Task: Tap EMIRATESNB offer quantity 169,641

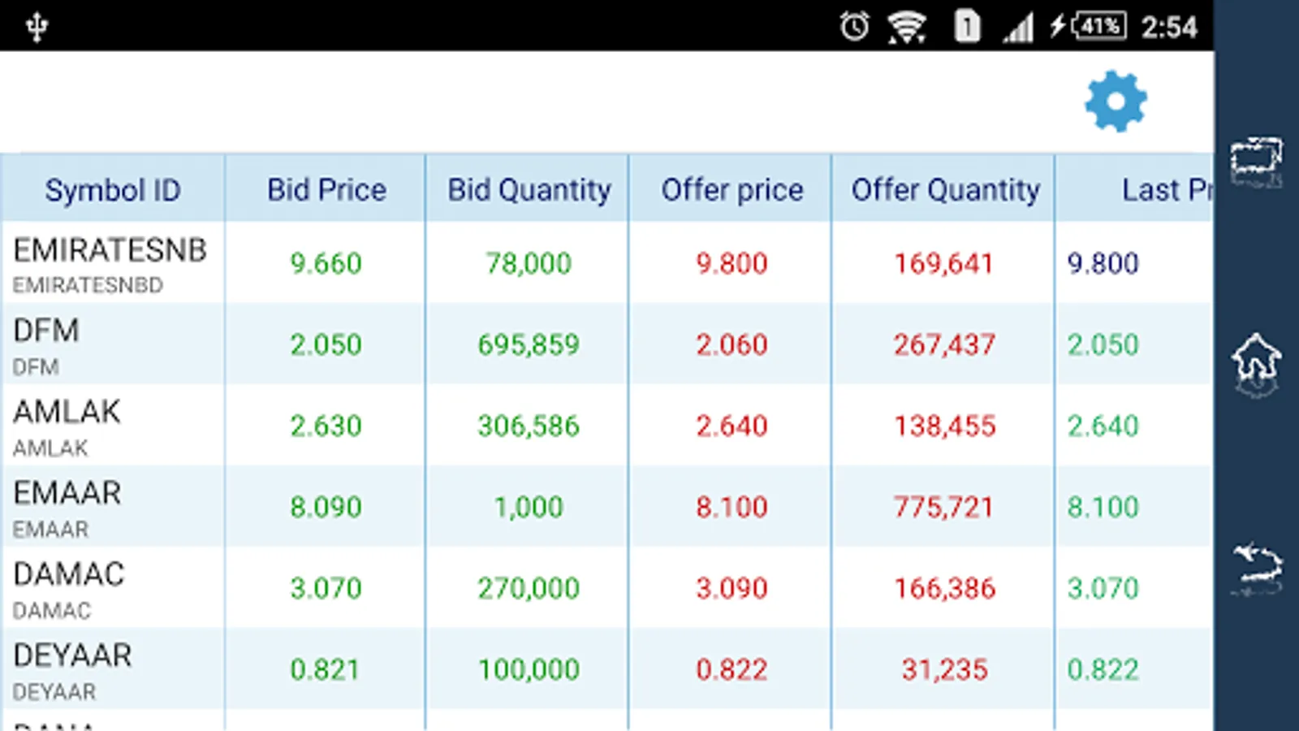Action: click(943, 263)
